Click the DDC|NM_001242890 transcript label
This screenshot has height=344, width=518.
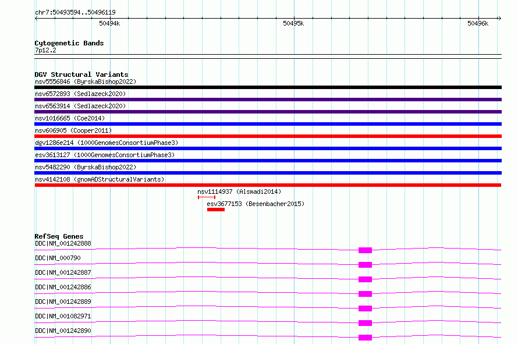[x=63, y=331]
